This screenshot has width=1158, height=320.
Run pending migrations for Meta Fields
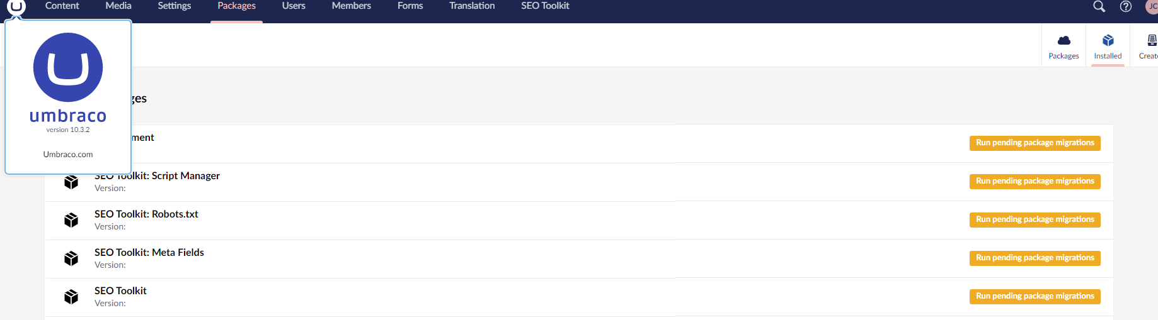[1035, 258]
